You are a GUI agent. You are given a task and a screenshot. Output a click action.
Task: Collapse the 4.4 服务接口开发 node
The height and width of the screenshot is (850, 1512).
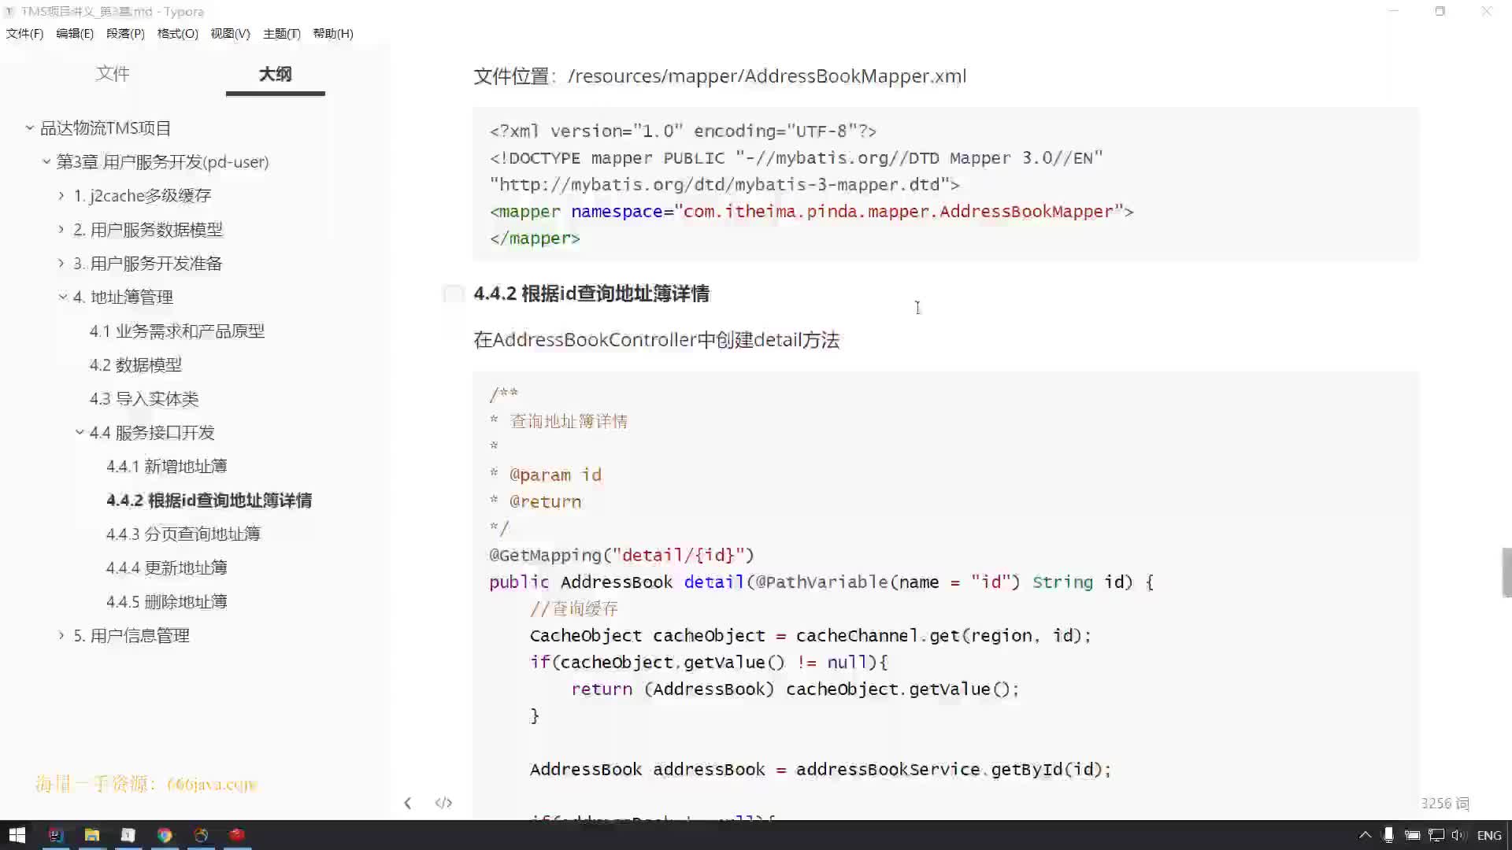point(80,432)
